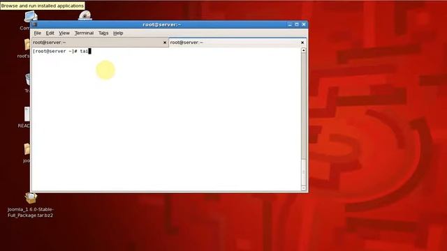The width and height of the screenshot is (447, 251).
Task: Open the Terminal menu
Action: tap(84, 33)
